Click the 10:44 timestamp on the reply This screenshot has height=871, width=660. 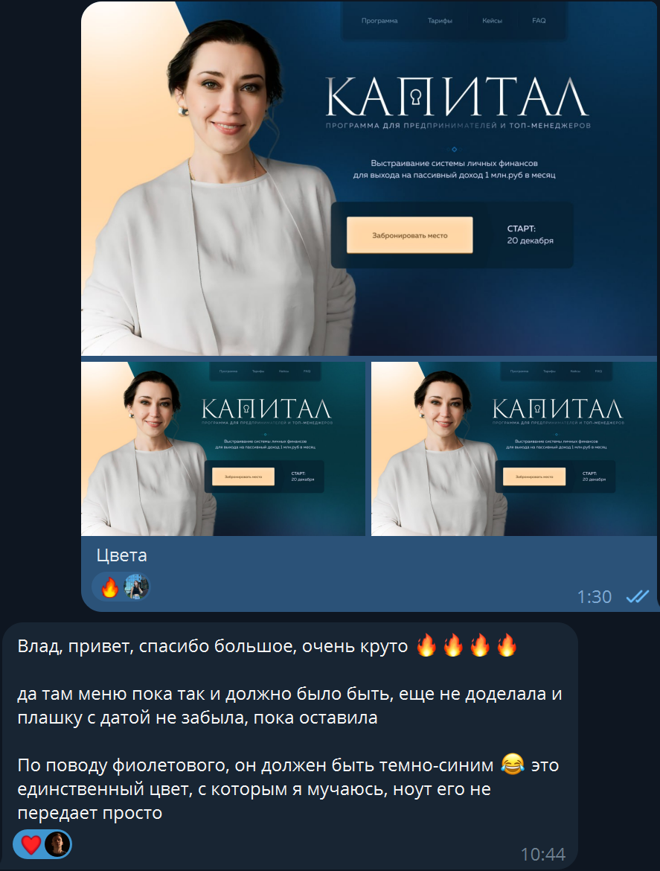[543, 854]
